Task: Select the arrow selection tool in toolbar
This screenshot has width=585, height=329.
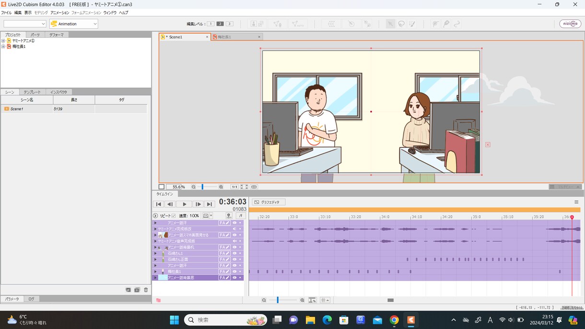Action: (390, 23)
